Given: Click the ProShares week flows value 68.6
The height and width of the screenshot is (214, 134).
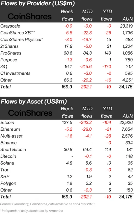Looking at the screenshot, I should tap(68, 53).
